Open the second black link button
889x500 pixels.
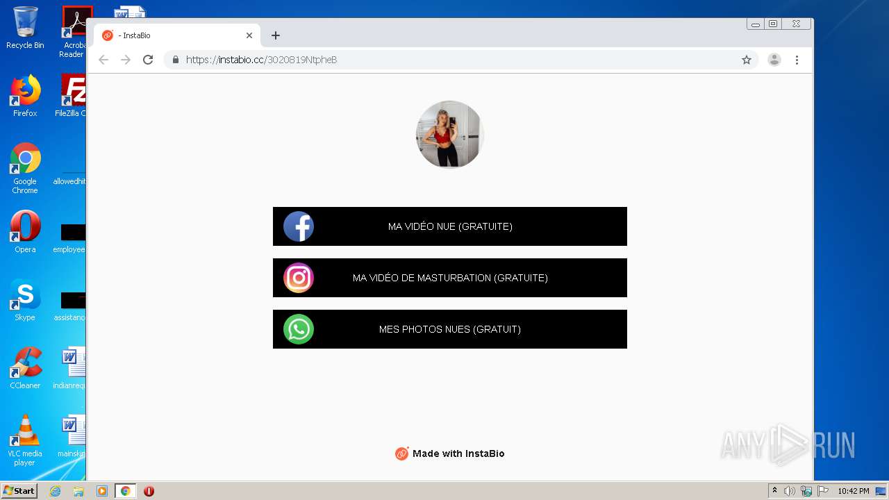(x=450, y=278)
